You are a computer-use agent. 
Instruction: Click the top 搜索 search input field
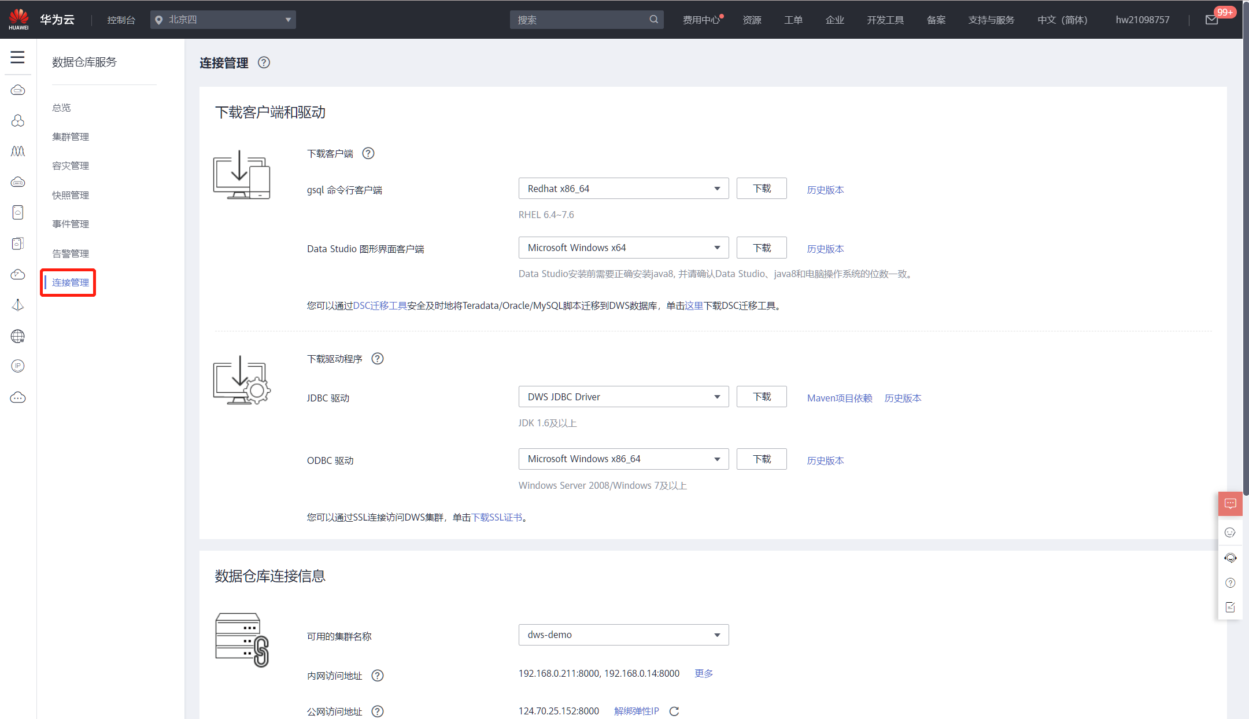coord(578,20)
